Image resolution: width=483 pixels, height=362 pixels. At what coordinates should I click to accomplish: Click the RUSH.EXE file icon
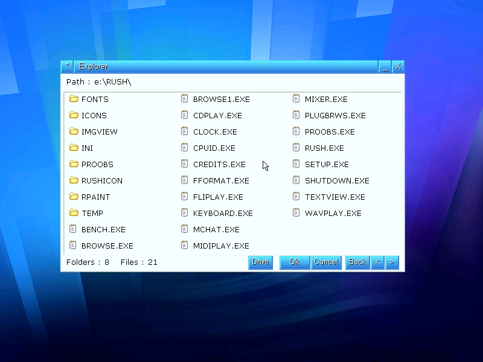click(x=296, y=147)
